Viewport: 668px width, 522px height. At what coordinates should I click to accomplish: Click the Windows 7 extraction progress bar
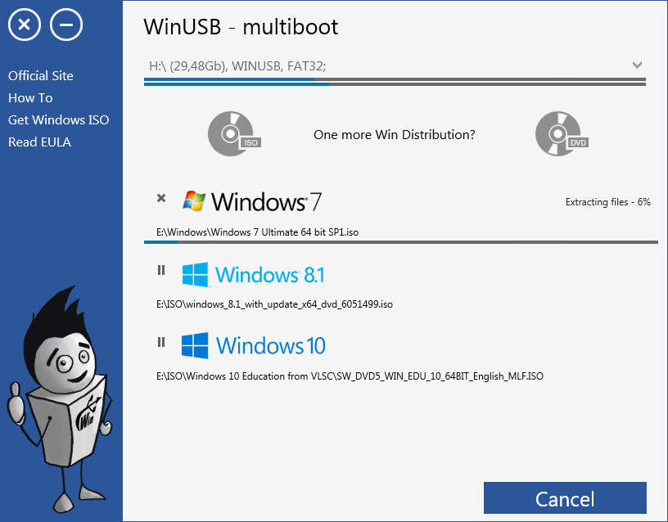(x=401, y=242)
